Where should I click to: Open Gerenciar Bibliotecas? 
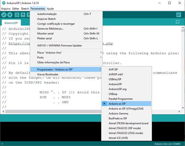(x=66, y=29)
